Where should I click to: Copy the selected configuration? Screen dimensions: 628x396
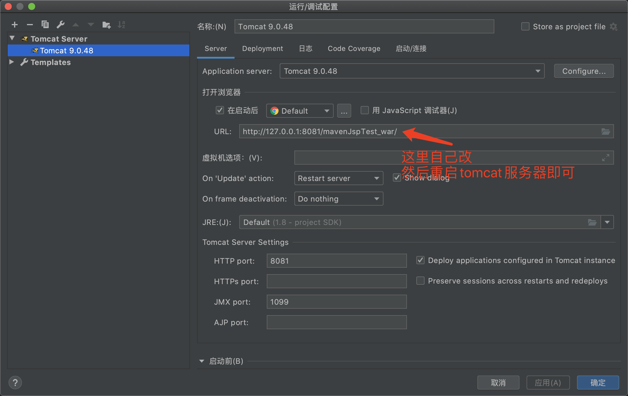click(45, 25)
